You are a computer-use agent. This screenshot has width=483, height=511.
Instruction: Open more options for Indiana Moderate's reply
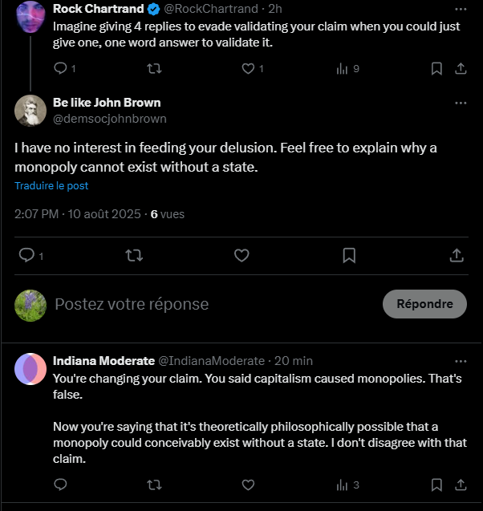[x=461, y=361]
